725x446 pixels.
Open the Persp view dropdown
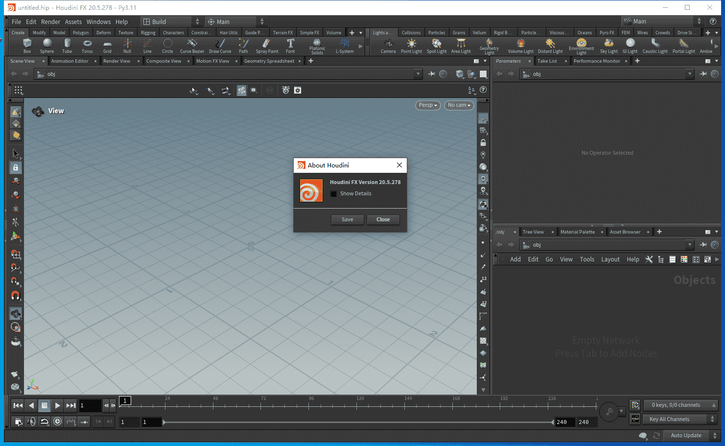click(x=427, y=105)
